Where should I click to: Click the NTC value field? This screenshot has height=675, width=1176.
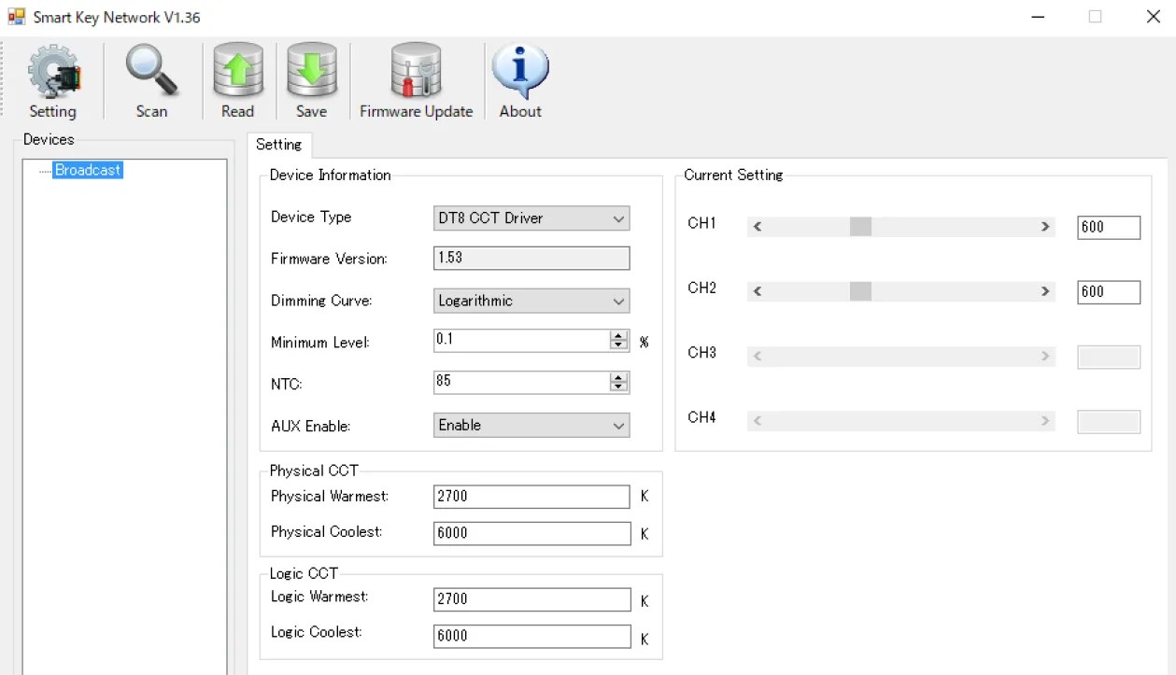[521, 382]
